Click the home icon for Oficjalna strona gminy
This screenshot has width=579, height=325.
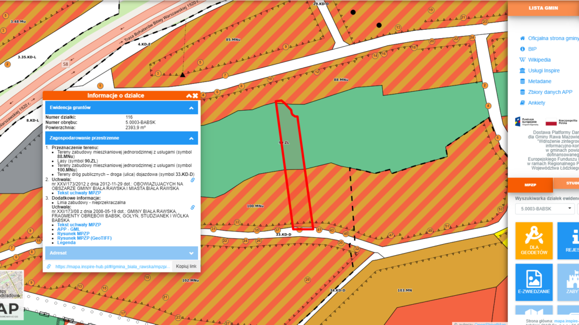[x=522, y=38]
